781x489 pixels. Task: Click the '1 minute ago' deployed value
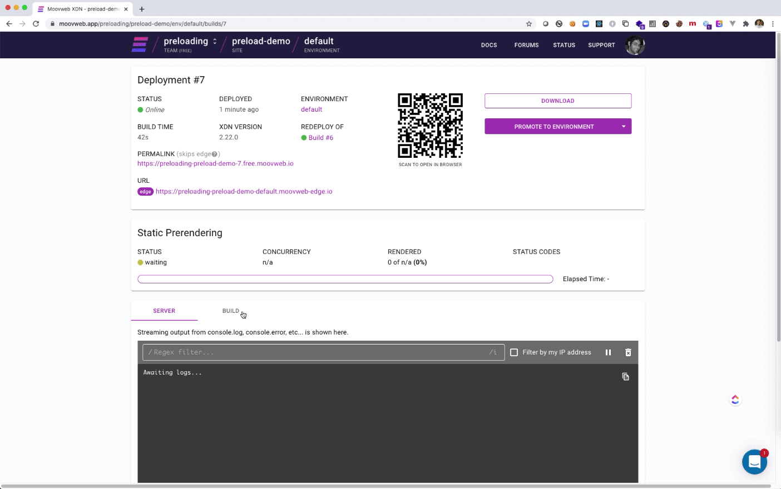(239, 109)
